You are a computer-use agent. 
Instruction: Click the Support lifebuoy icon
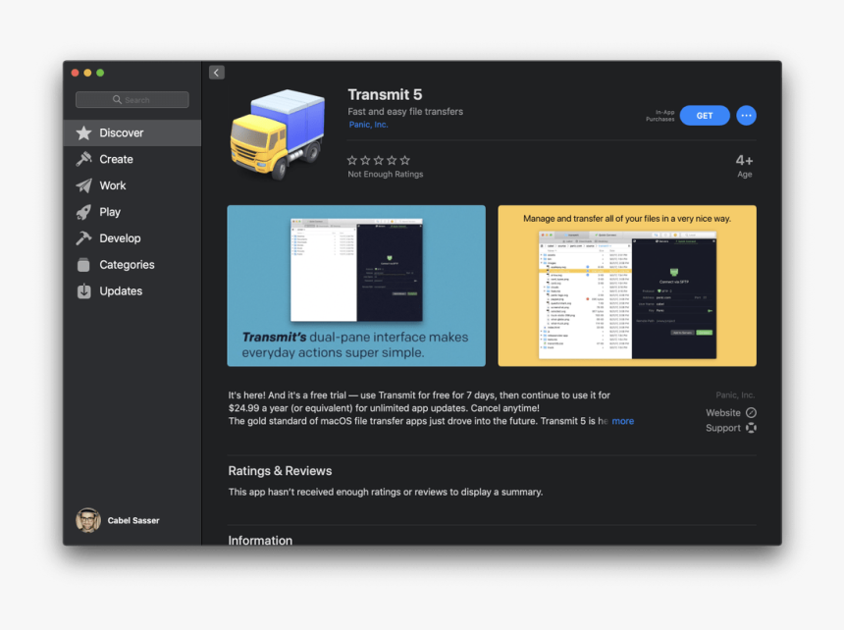pyautogui.click(x=751, y=428)
